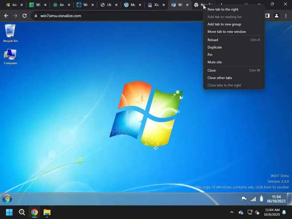Viewport: 292px width, 219px height.
Task: Close the 'Ini' tab
Action: [22, 5]
